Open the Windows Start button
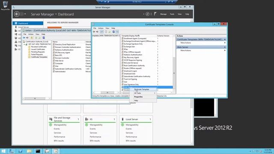 3,151
